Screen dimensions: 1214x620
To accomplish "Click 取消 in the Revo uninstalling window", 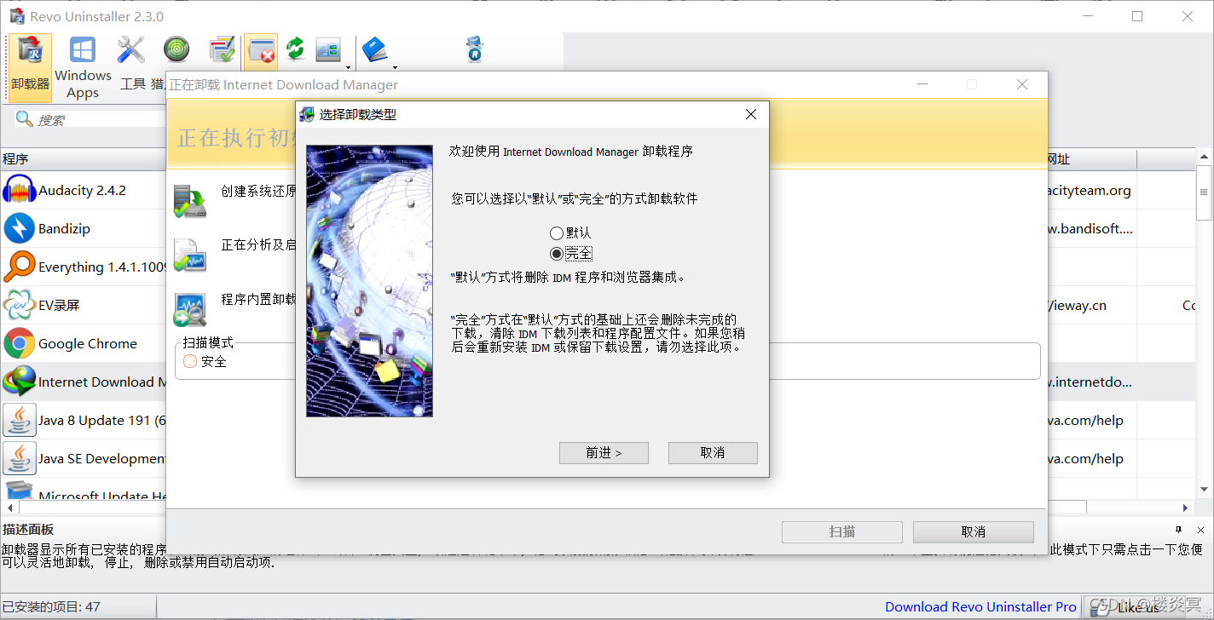I will [x=973, y=531].
